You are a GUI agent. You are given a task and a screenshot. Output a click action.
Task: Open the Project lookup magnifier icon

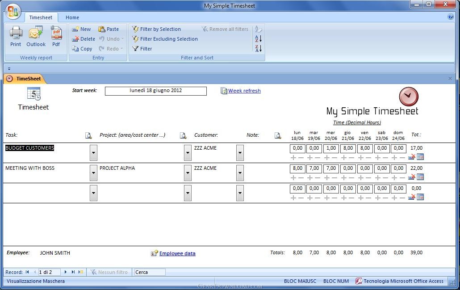(183, 135)
